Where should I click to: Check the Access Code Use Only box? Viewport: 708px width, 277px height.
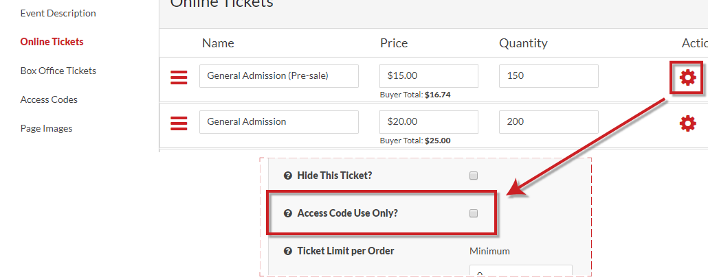(473, 213)
